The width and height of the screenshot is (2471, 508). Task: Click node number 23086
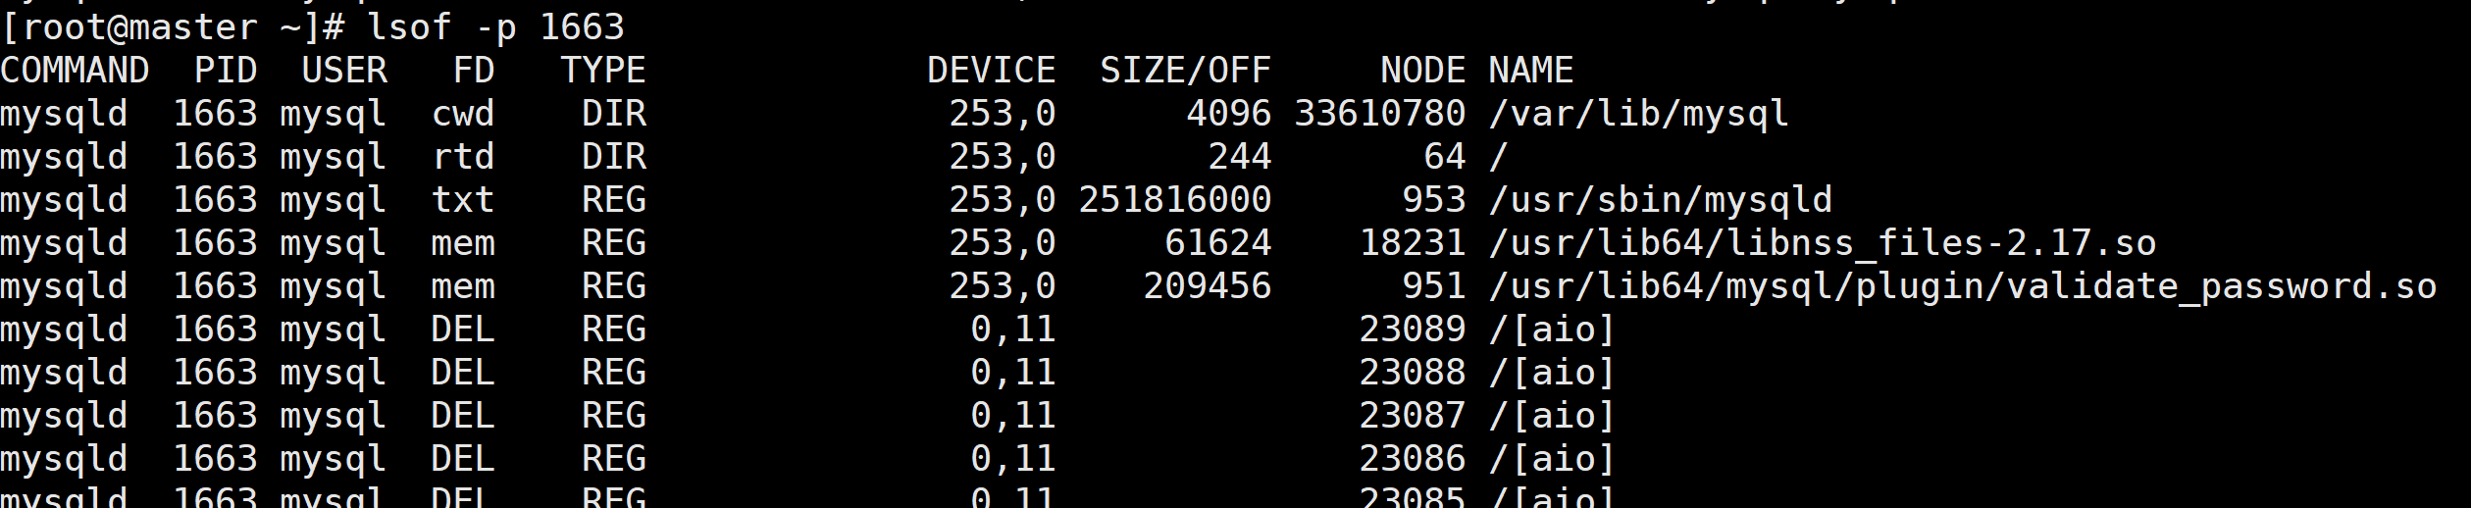pyautogui.click(x=1412, y=459)
